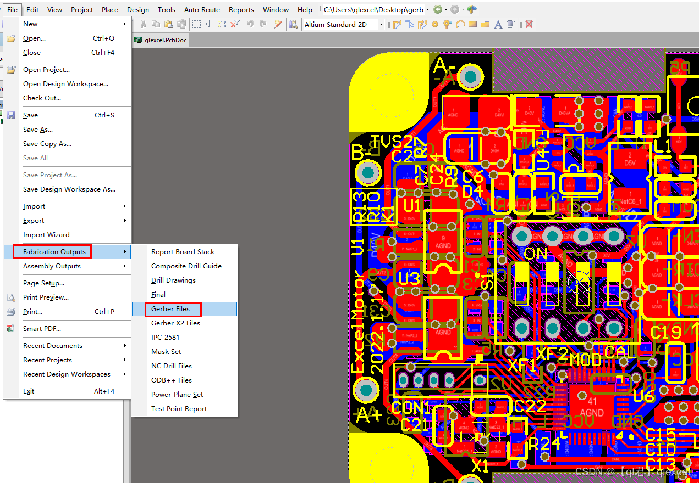Select Gerber Files from Fabrication Outputs
The height and width of the screenshot is (483, 699).
tap(184, 309)
